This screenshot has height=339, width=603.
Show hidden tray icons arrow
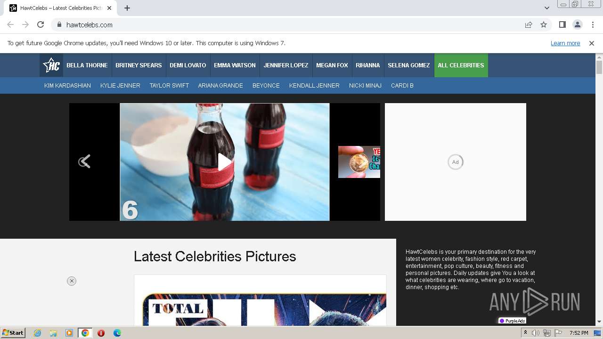pos(525,333)
